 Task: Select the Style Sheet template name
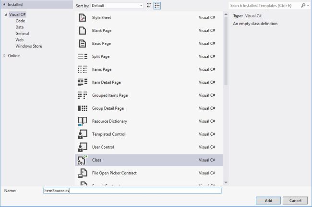click(x=101, y=17)
